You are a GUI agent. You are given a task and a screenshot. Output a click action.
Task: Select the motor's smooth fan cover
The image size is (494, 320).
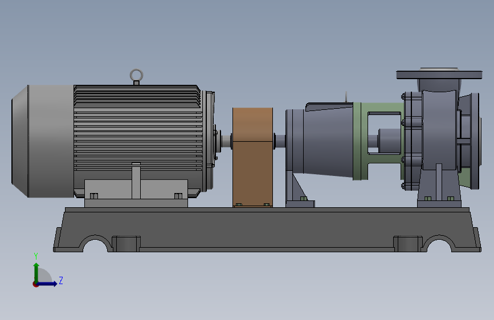pyautogui.click(x=43, y=141)
